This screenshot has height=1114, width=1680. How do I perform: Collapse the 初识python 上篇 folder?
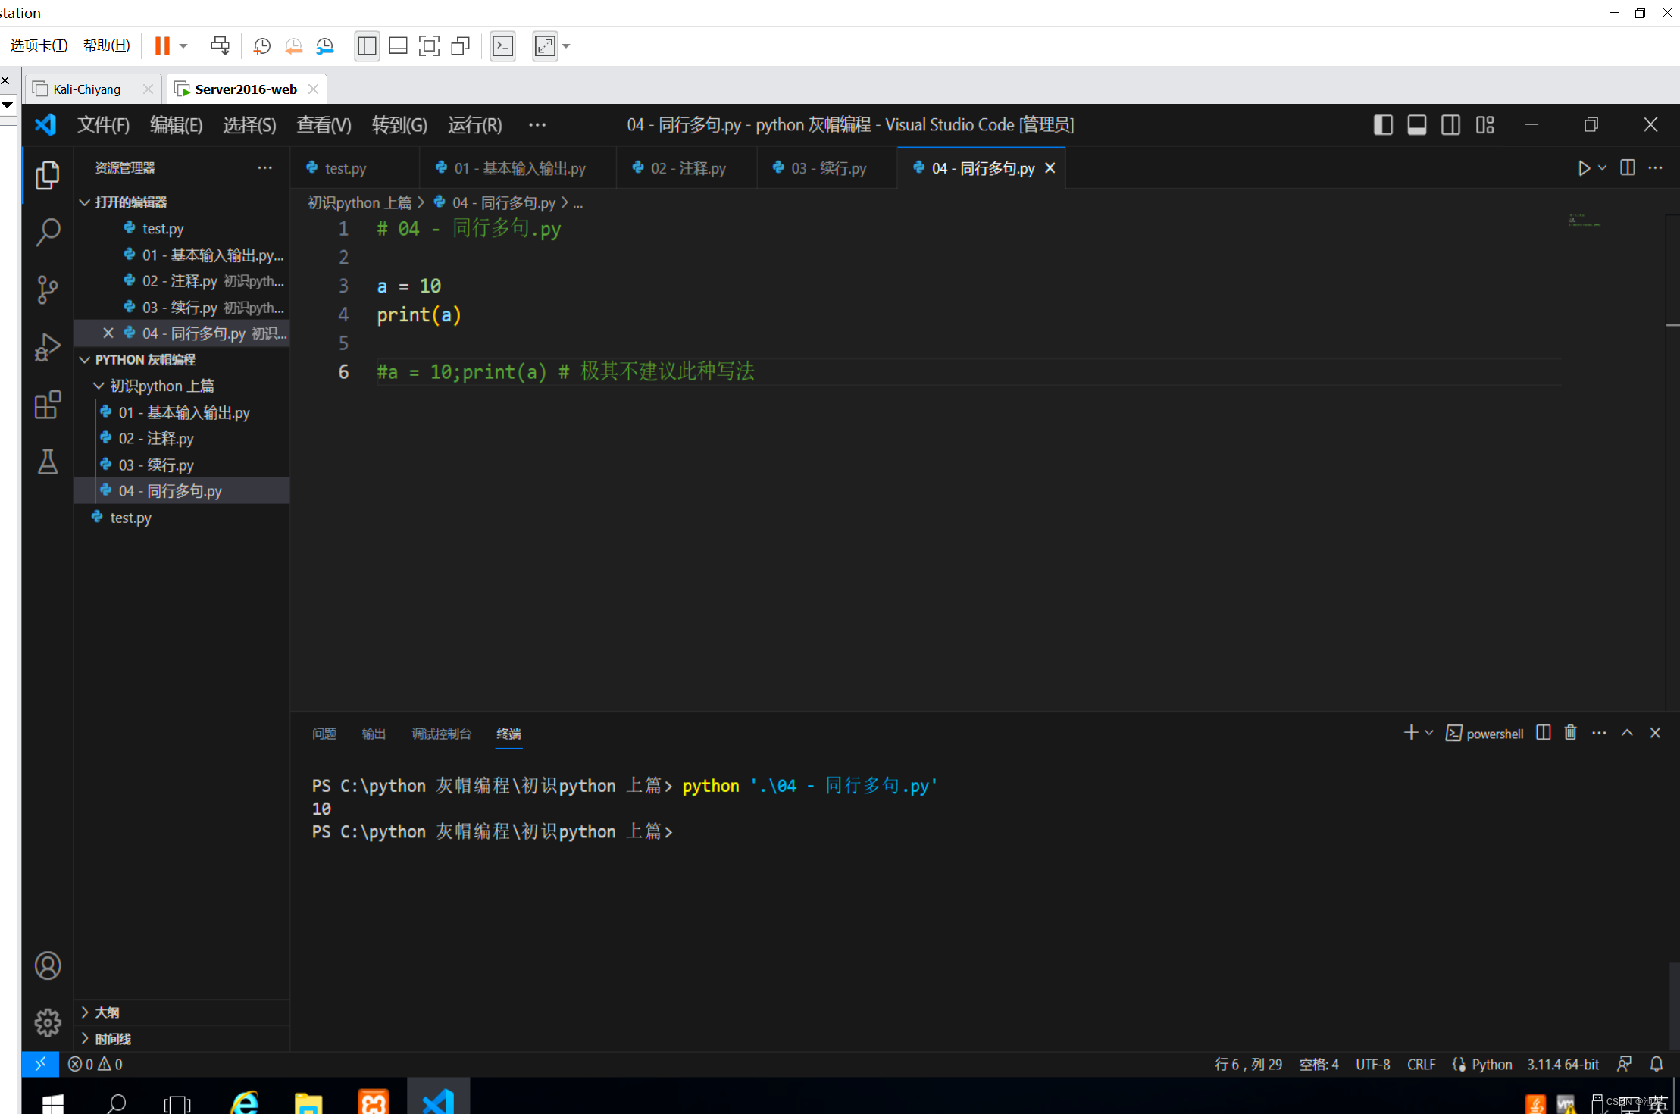pyautogui.click(x=99, y=386)
